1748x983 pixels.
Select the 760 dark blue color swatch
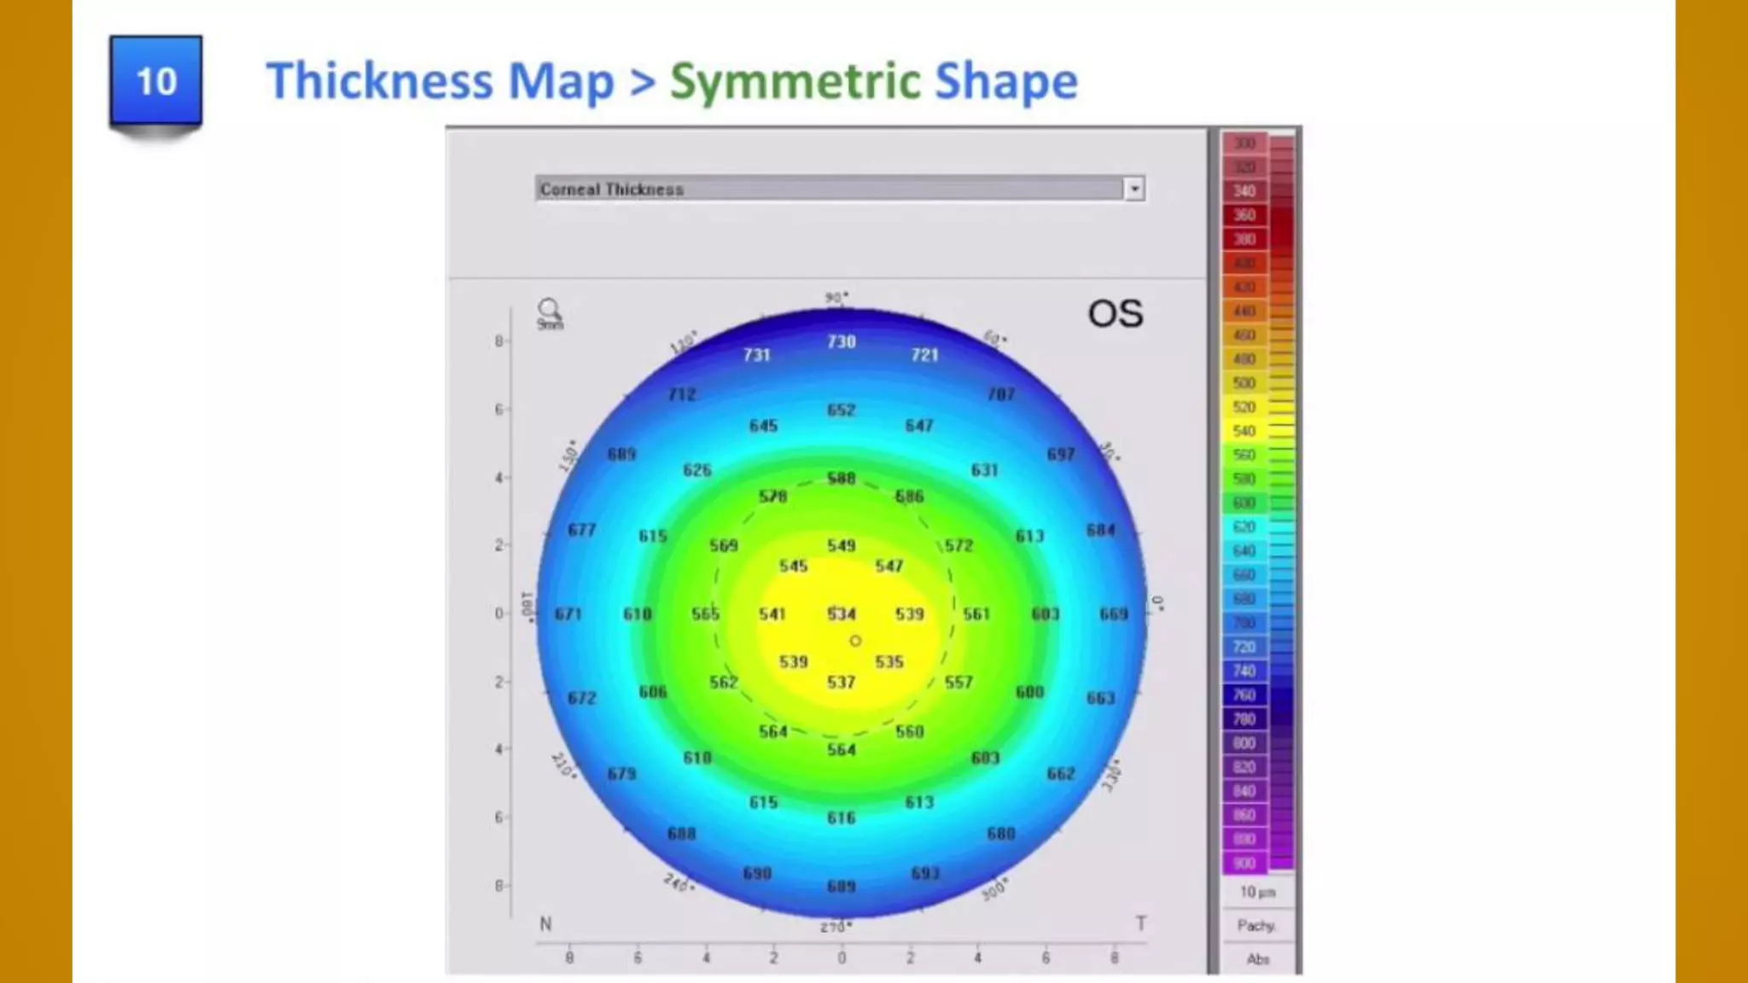pyautogui.click(x=1244, y=695)
